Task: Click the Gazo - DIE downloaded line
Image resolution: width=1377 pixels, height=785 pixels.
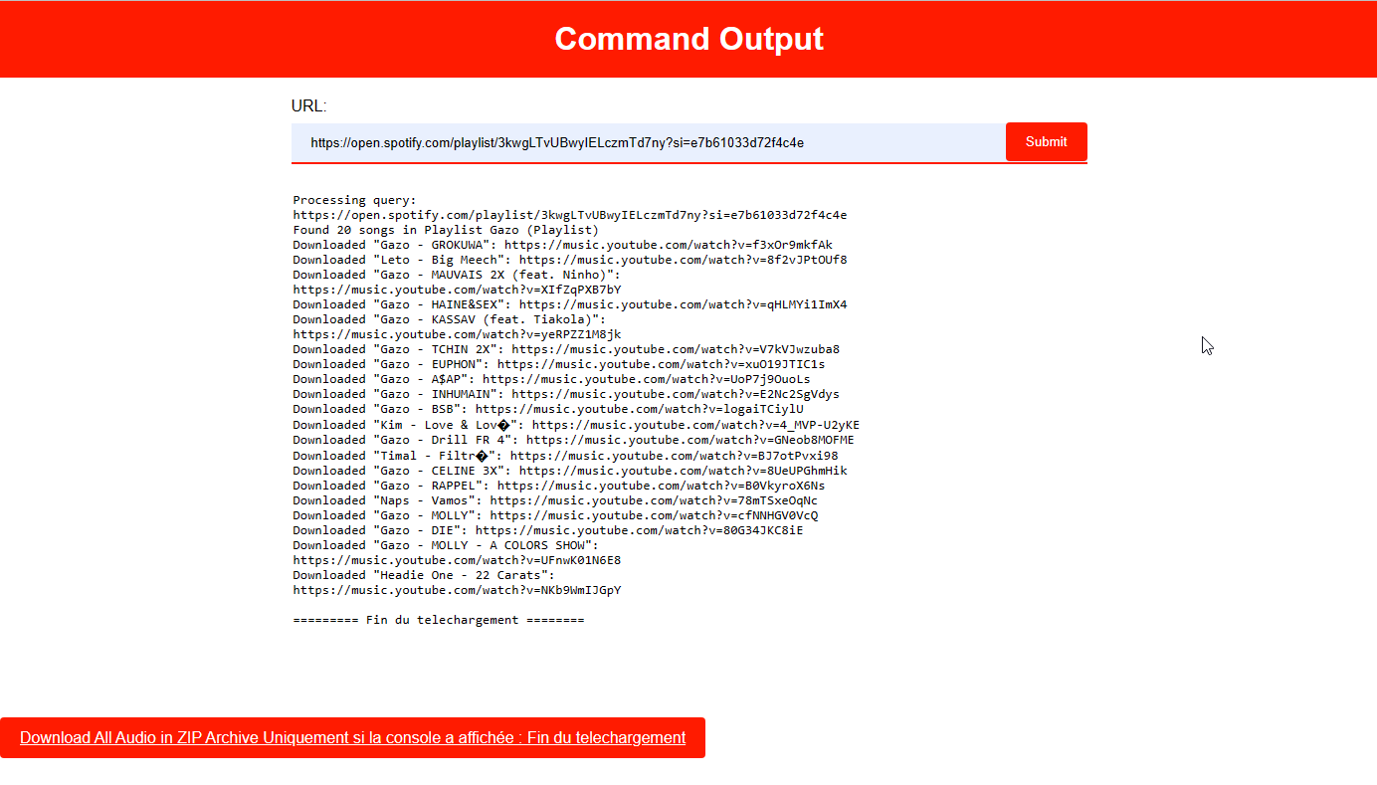Action: coord(548,530)
